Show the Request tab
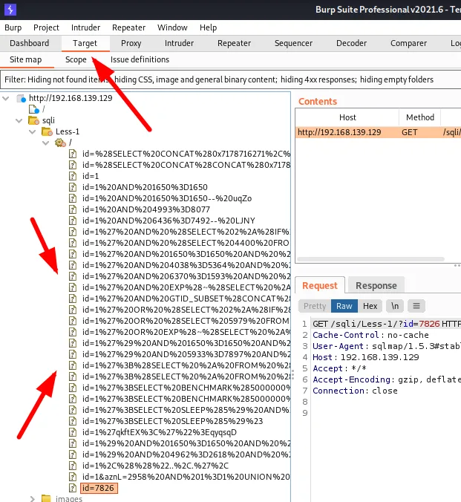The width and height of the screenshot is (461, 502). tap(320, 285)
